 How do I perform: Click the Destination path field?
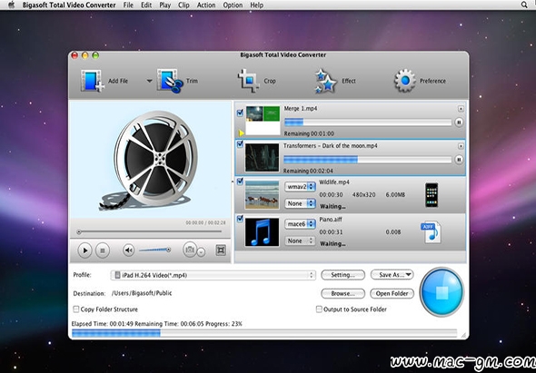point(142,293)
